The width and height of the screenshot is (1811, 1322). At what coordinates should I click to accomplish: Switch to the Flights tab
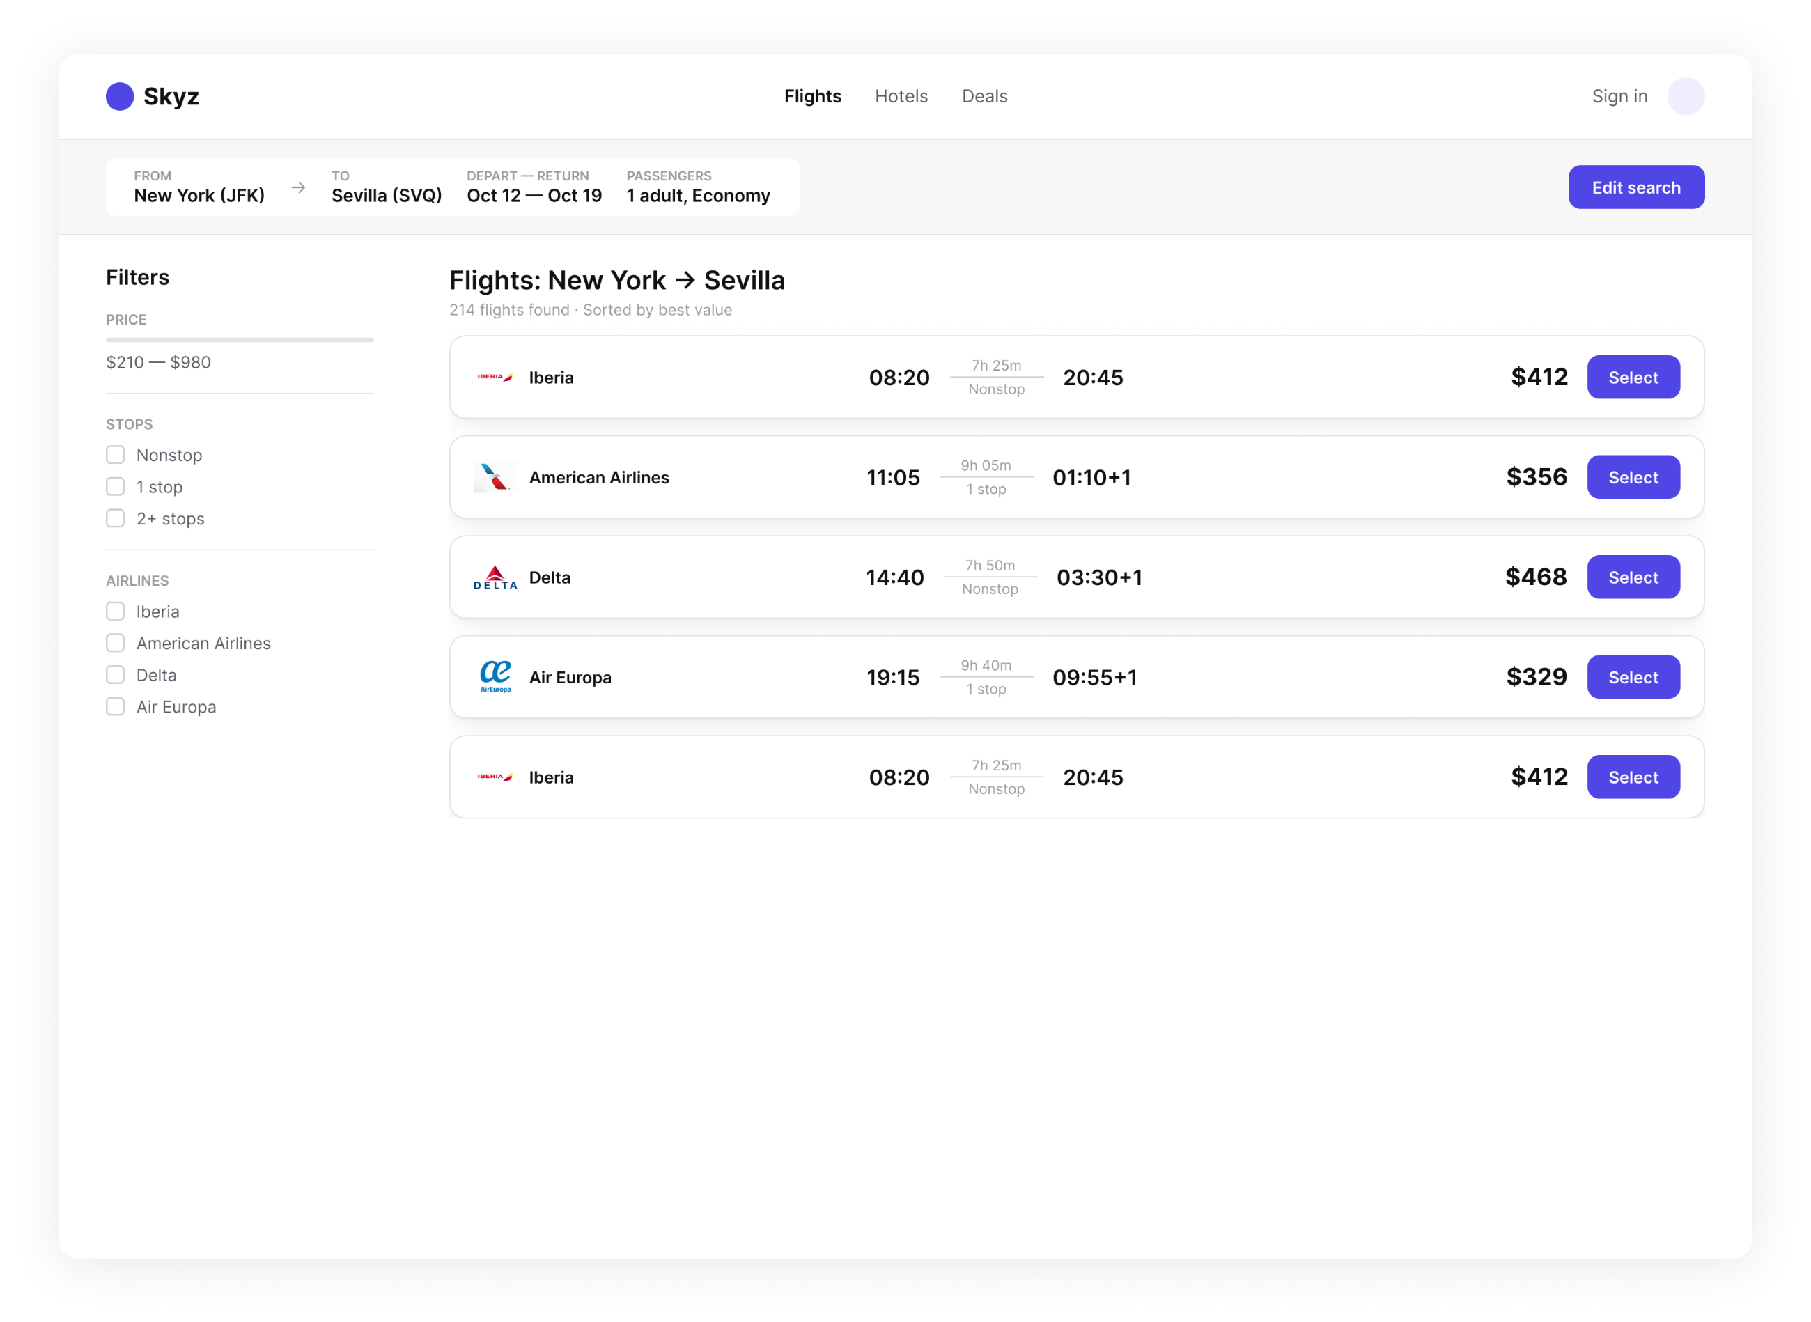tap(812, 96)
